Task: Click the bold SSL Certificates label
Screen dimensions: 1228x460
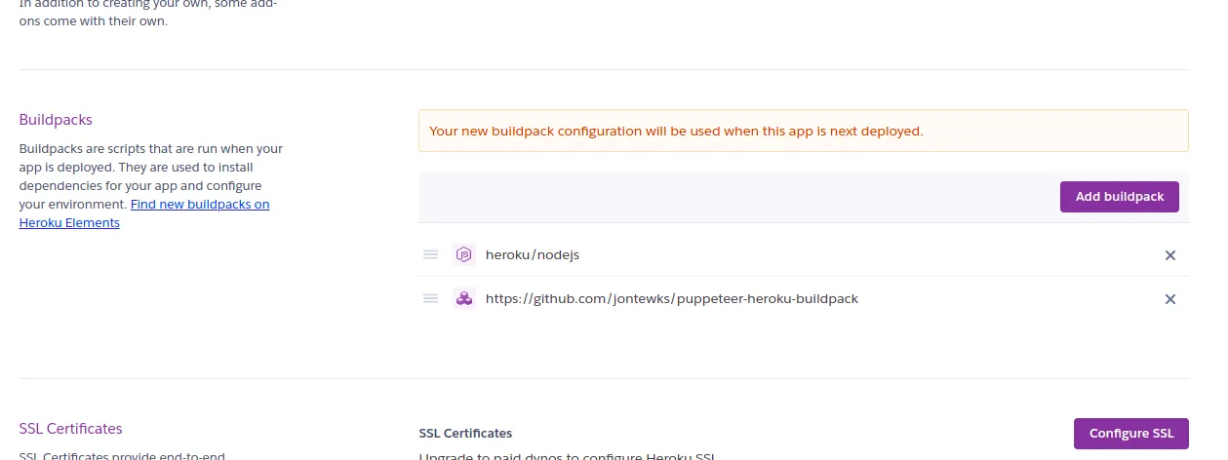Action: (464, 433)
